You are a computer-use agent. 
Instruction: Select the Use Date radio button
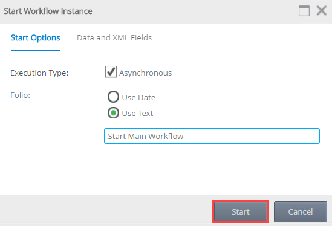point(113,97)
